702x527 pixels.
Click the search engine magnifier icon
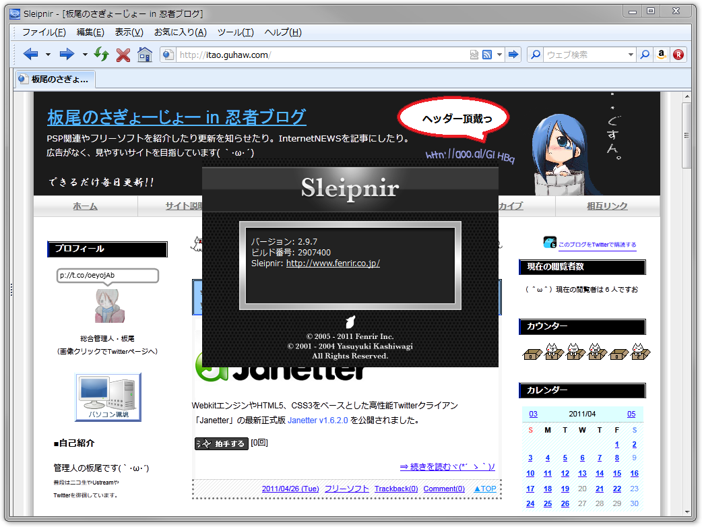[x=536, y=55]
